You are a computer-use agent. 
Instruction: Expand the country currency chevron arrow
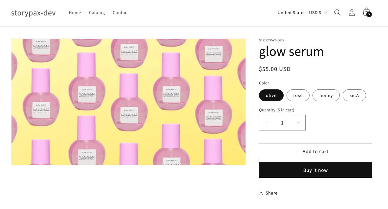(326, 13)
